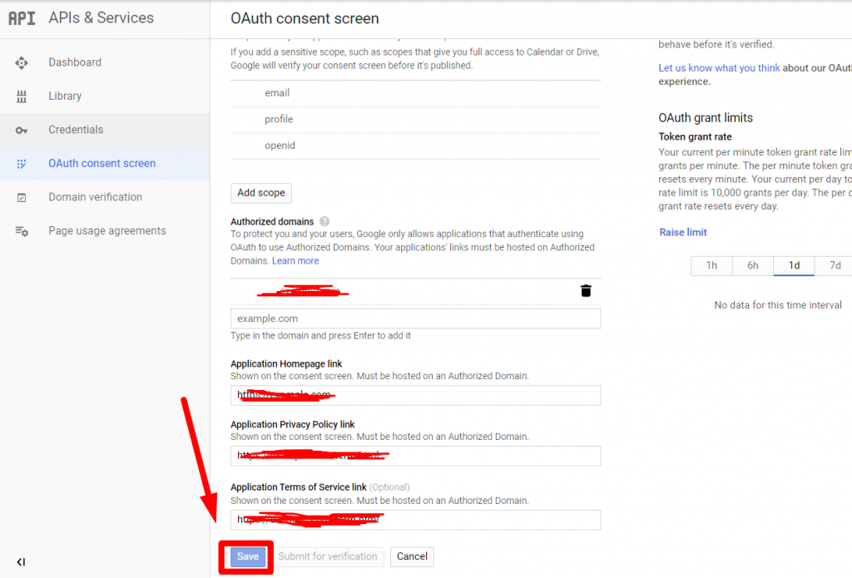Click the Authorized domains label
The height and width of the screenshot is (578, 852).
(x=272, y=222)
